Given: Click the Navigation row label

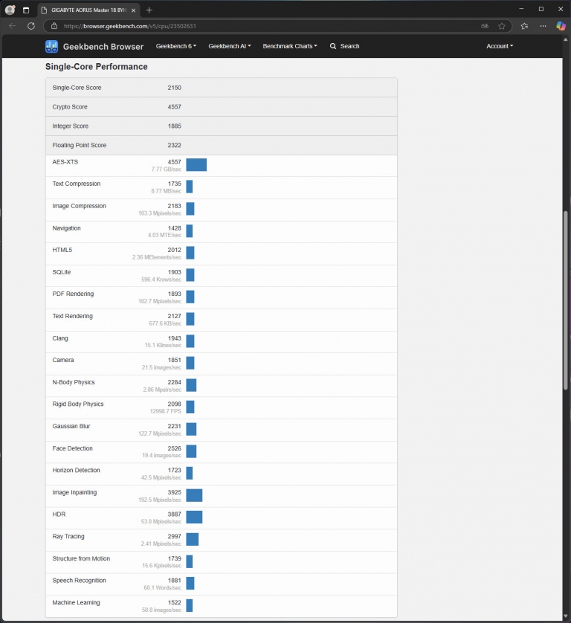Looking at the screenshot, I should point(66,228).
